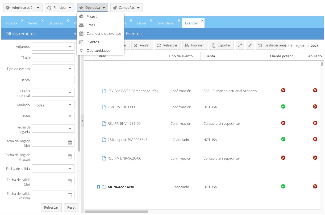Screen dimensions: 325x215
Task: Open calendar picker for Fecha de salida (de)
Action: (x=70, y=181)
